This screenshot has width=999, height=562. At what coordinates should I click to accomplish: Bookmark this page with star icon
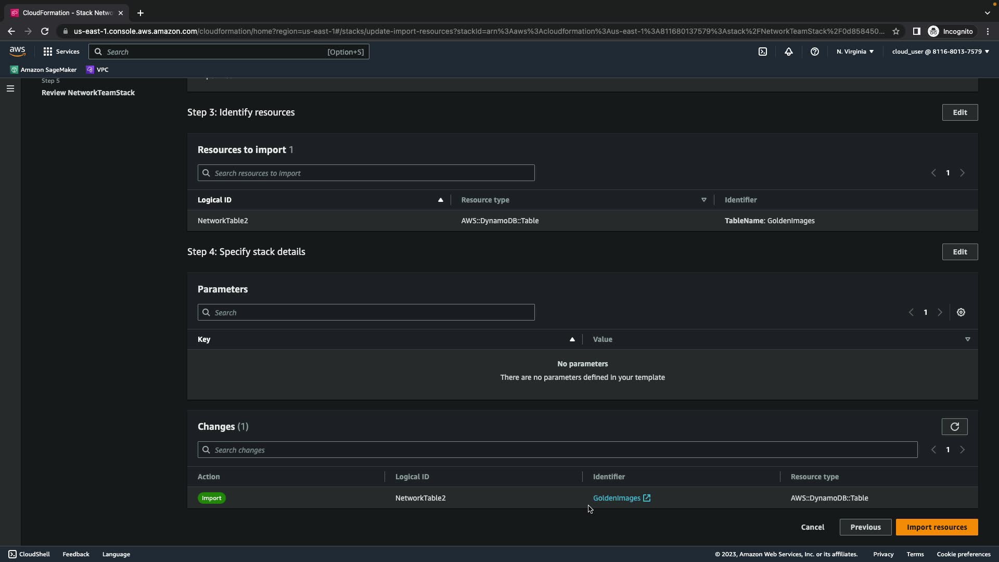[895, 31]
